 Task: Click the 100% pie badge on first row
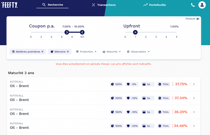pyautogui.click(x=116, y=84)
